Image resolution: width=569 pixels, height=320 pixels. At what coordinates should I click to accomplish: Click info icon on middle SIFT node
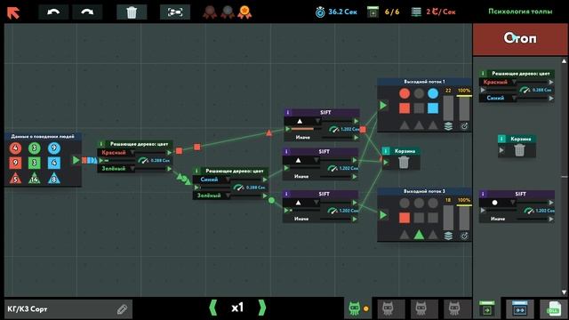pyautogui.click(x=286, y=151)
